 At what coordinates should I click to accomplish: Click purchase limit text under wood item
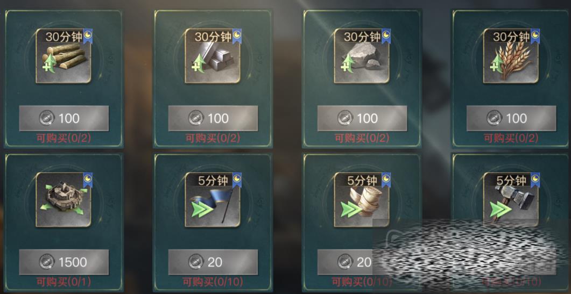64,138
